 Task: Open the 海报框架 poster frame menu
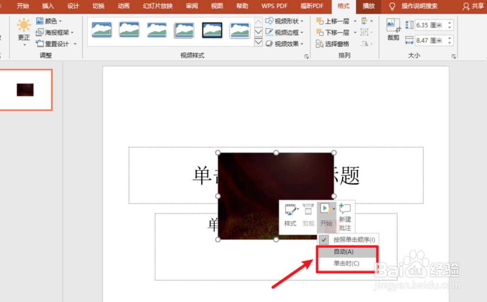[x=55, y=32]
